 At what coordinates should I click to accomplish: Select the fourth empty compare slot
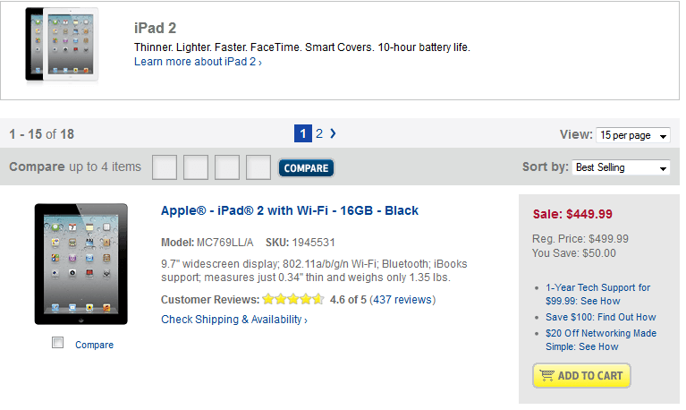pos(258,167)
